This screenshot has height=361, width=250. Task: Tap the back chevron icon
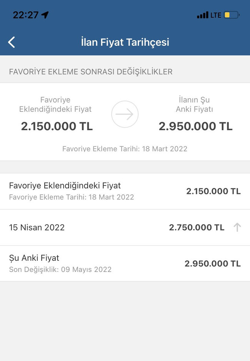click(x=11, y=42)
